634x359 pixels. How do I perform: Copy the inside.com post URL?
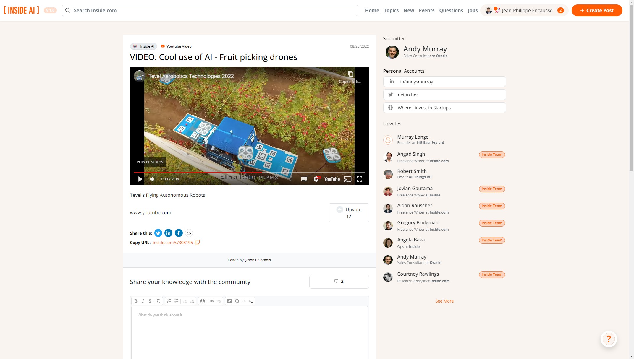coord(198,242)
